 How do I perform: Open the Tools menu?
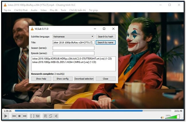[x=63, y=10]
